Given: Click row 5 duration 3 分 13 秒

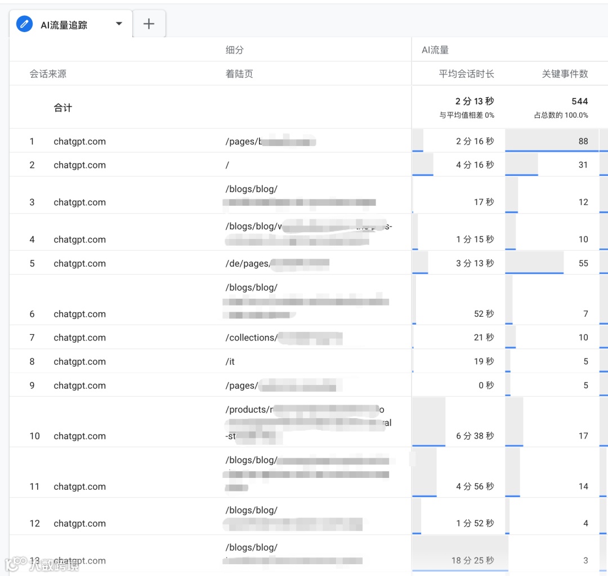Looking at the screenshot, I should [x=475, y=264].
